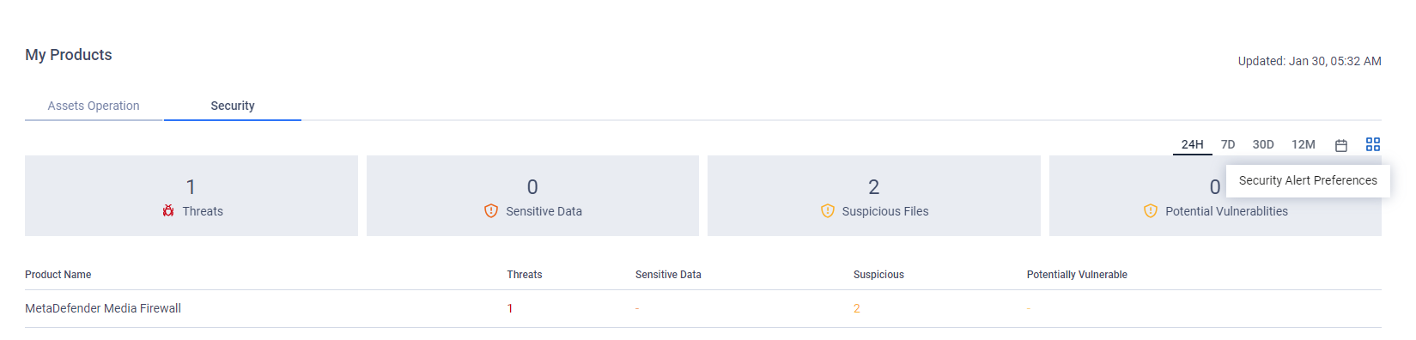Viewport: 1416px width, 340px height.
Task: Click the Suspicious Files shield icon
Action: pos(828,210)
